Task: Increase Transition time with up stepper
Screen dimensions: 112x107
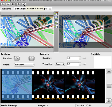Action: (80, 63)
